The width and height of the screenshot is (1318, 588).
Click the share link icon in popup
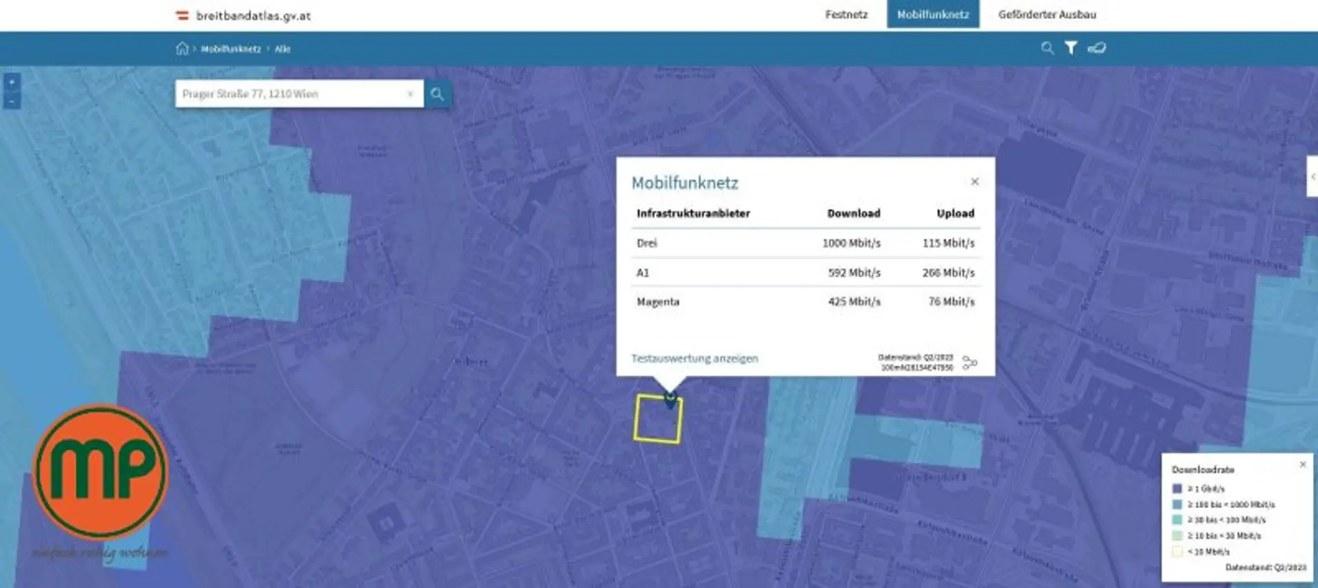969,362
